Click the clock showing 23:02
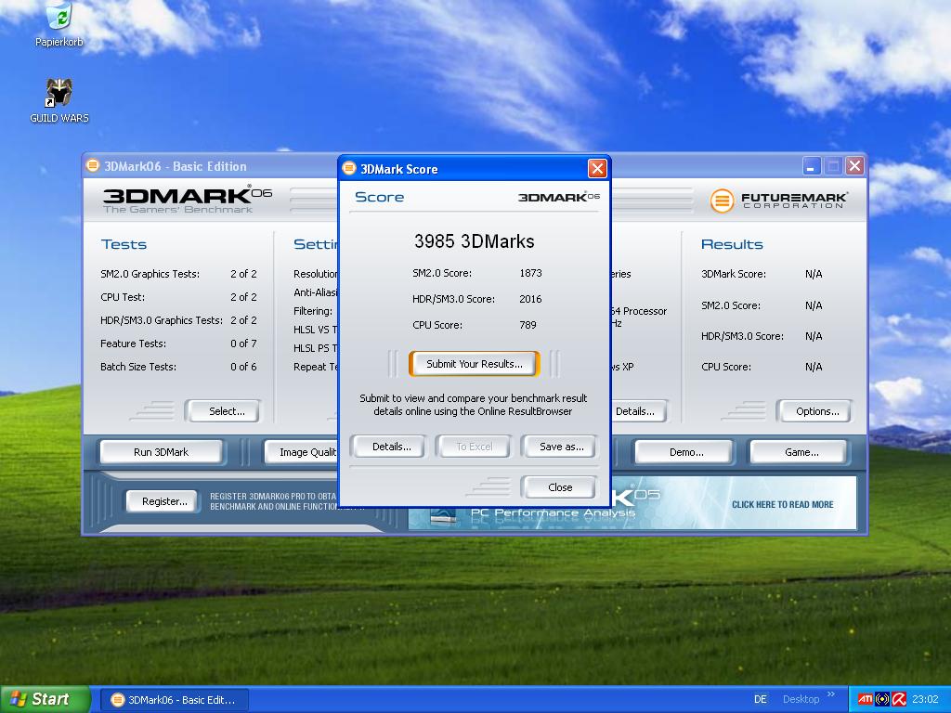 tap(925, 699)
